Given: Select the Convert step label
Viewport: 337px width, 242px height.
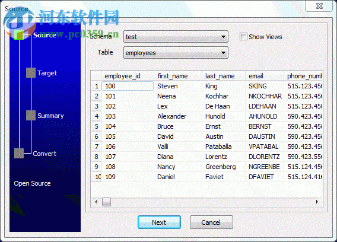Looking at the screenshot, I should coord(44,154).
